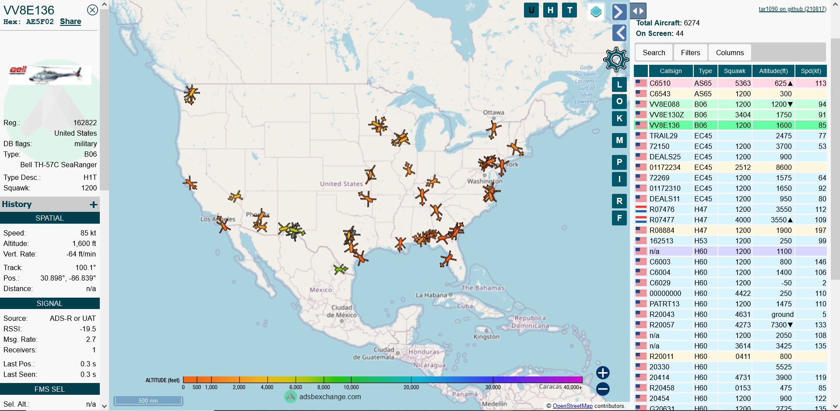Image resolution: width=840 pixels, height=411 pixels.
Task: Click the helicopter icon in southern Florida
Action: click(448, 259)
